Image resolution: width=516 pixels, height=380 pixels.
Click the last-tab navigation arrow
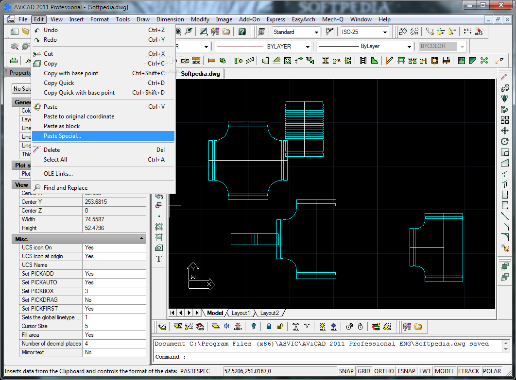197,313
